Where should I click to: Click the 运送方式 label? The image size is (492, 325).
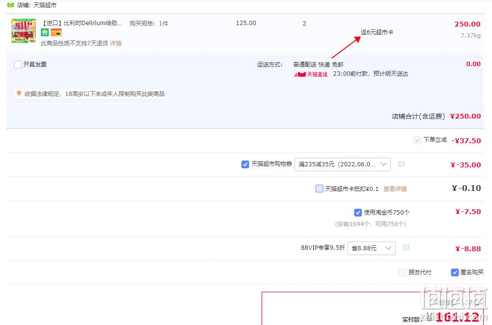tap(270, 64)
